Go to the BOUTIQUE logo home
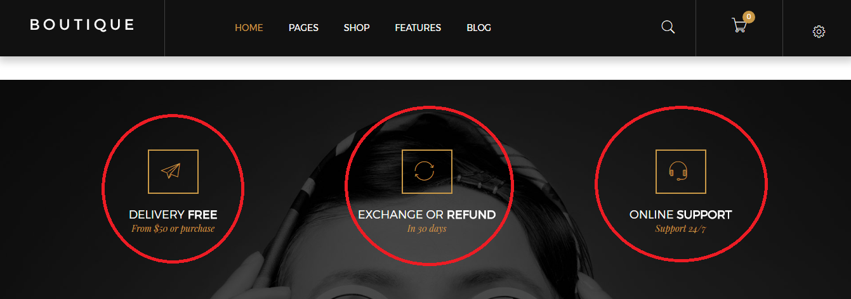The width and height of the screenshot is (851, 299). pos(82,25)
